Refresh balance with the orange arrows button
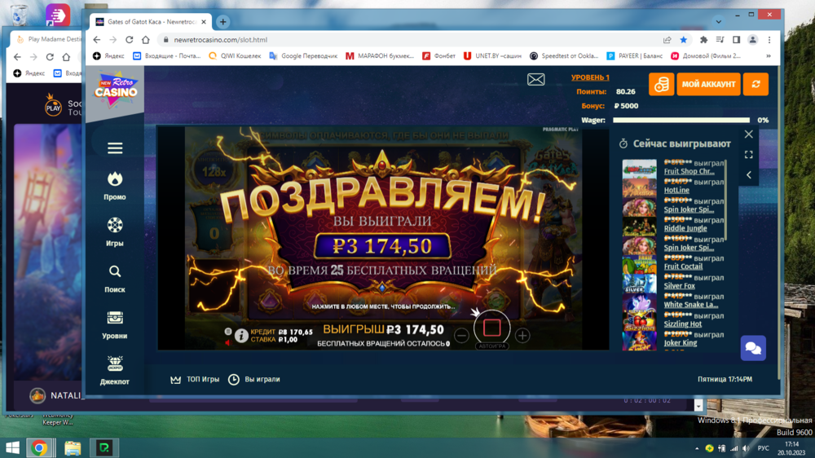 pos(756,85)
